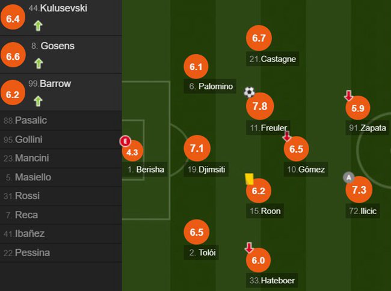
Task: Click the 6. Palomino name label
Action: (210, 87)
